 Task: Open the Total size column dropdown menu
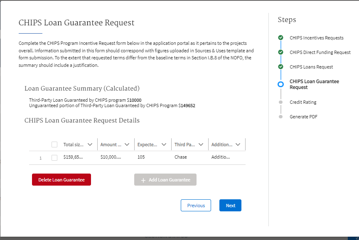coord(90,144)
